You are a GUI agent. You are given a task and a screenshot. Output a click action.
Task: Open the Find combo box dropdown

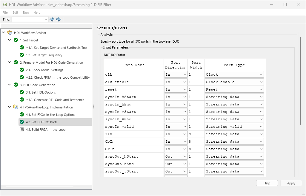point(46,19)
